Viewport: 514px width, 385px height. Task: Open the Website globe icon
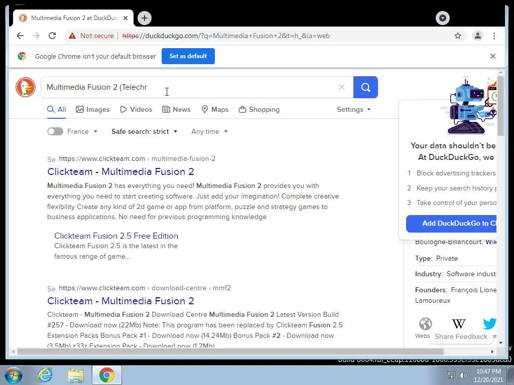tap(425, 324)
